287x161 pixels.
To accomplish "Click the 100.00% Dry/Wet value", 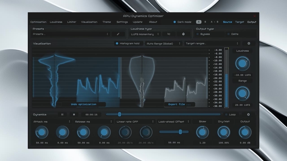I will pyautogui.click(x=224, y=143).
